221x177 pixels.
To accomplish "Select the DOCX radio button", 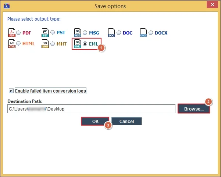I will [151, 33].
